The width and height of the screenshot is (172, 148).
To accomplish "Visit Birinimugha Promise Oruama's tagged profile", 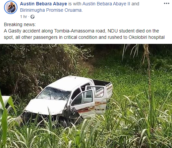I will coord(51,10).
